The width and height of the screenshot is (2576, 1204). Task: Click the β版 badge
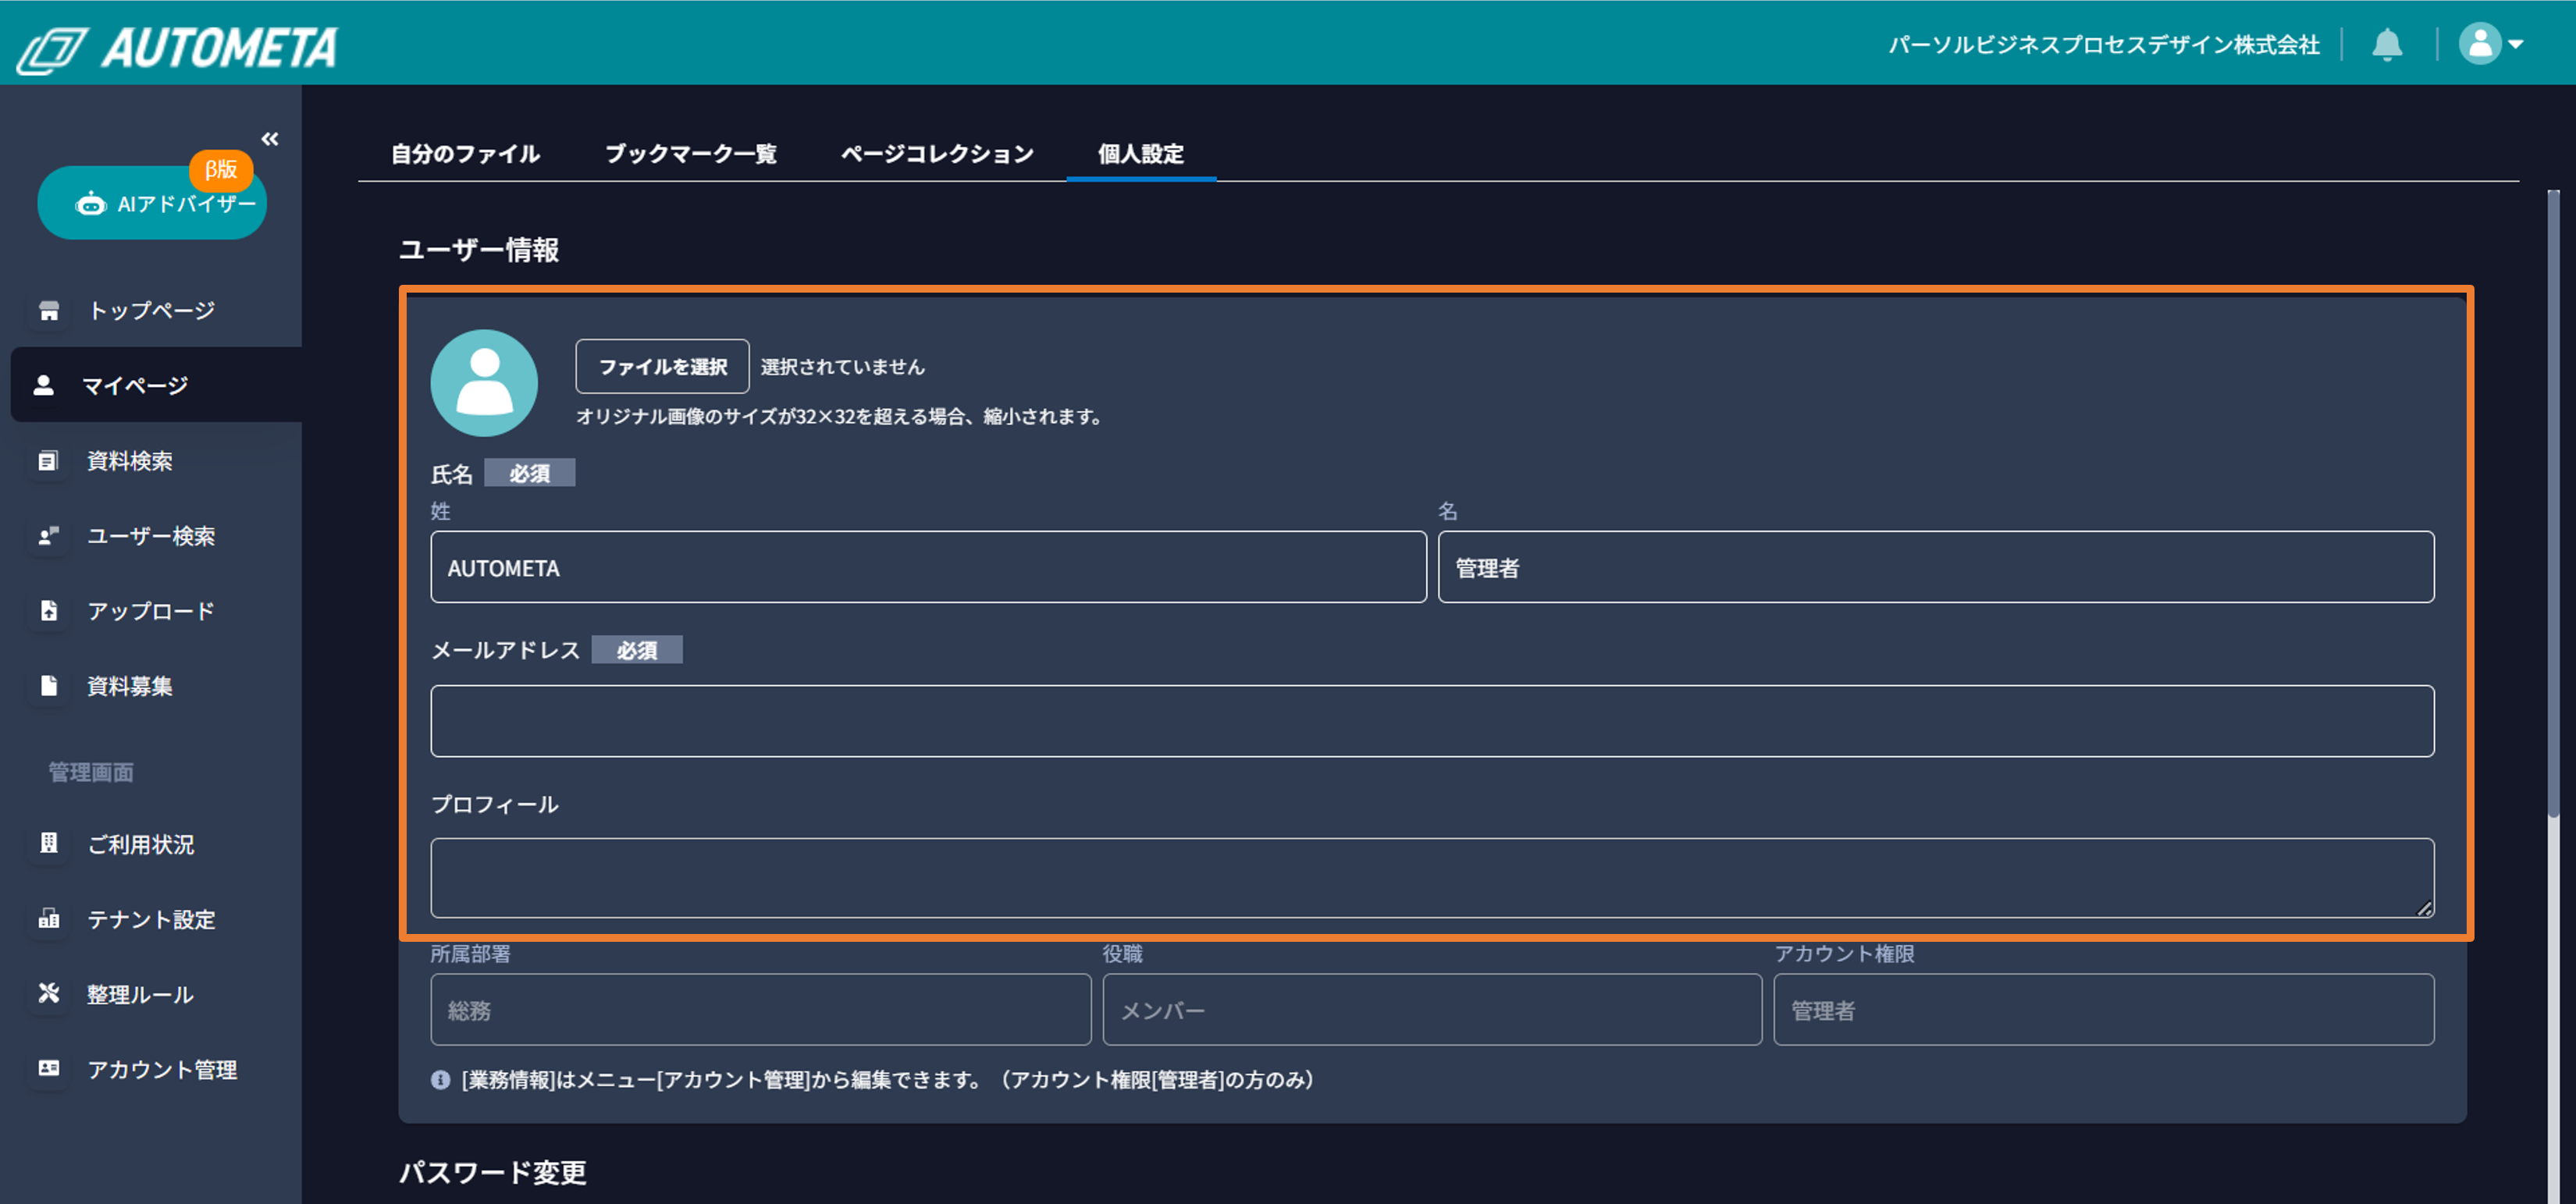click(221, 169)
